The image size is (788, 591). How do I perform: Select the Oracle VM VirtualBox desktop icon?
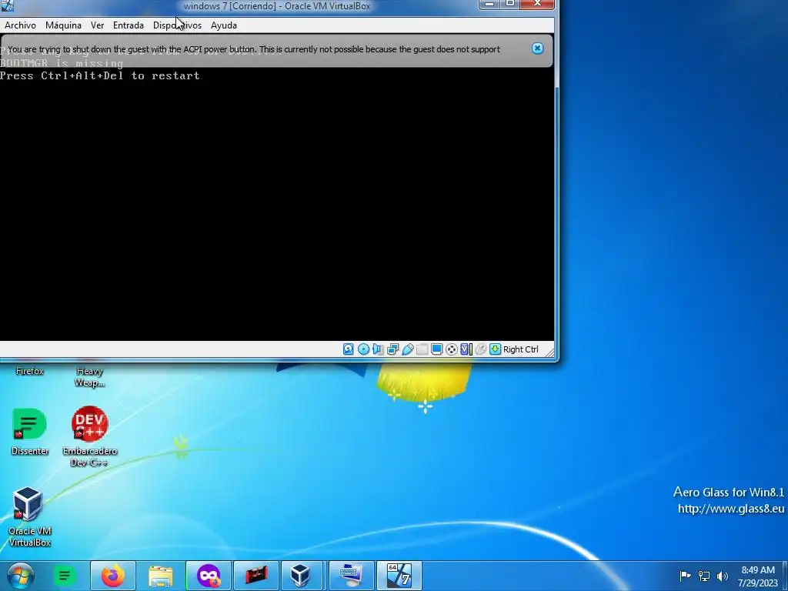pyautogui.click(x=30, y=516)
